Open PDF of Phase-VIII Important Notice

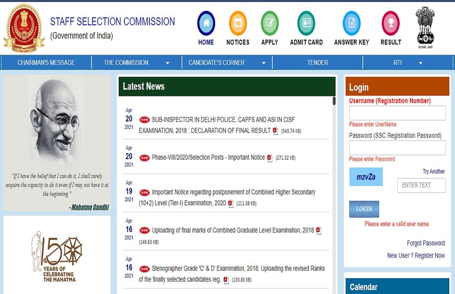click(269, 157)
